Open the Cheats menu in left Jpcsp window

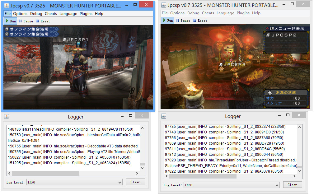(51, 14)
